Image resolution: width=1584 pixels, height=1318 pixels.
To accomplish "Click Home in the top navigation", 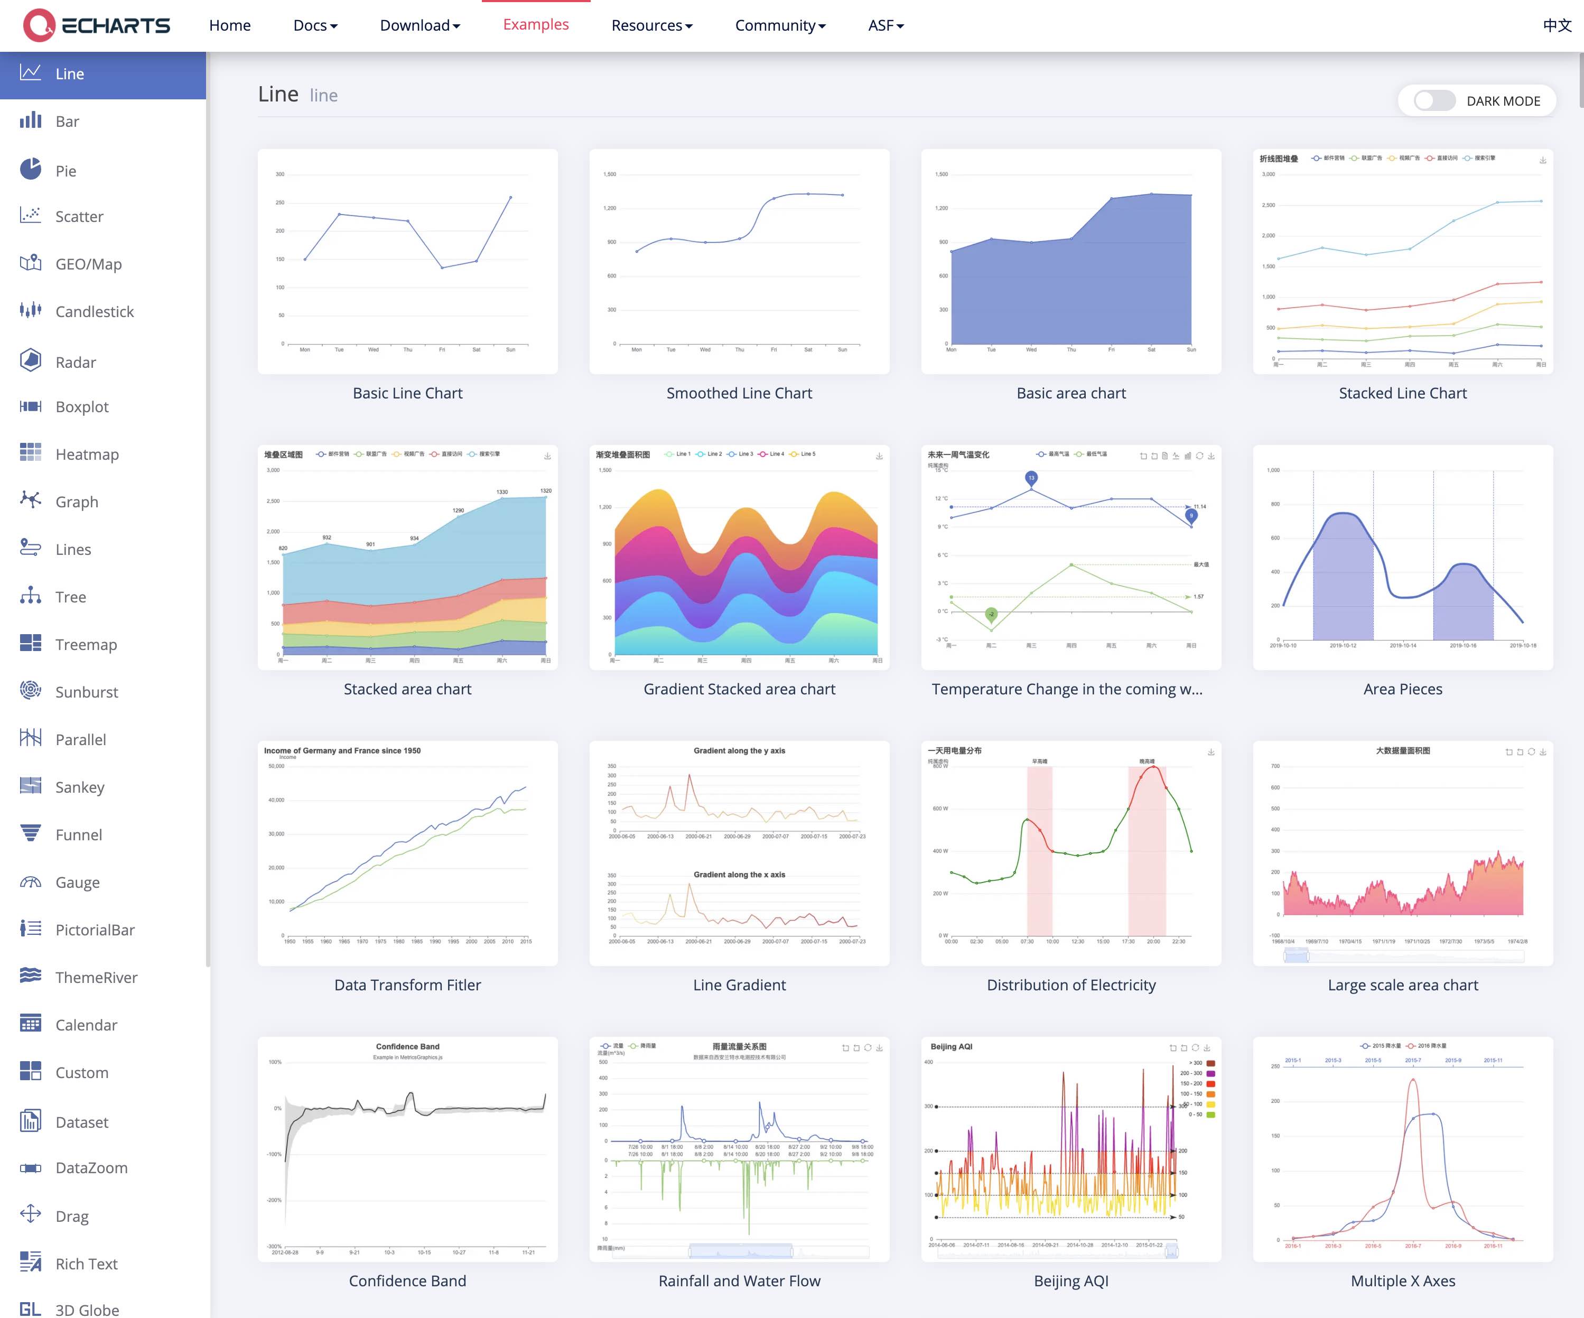I will pos(229,25).
